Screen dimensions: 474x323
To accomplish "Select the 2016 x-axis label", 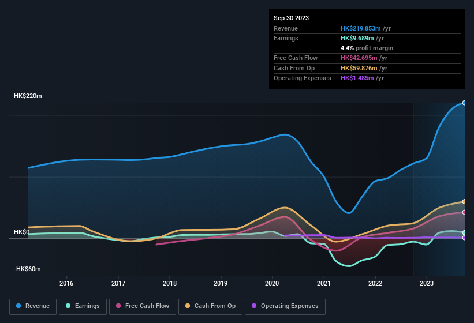I will (66, 283).
